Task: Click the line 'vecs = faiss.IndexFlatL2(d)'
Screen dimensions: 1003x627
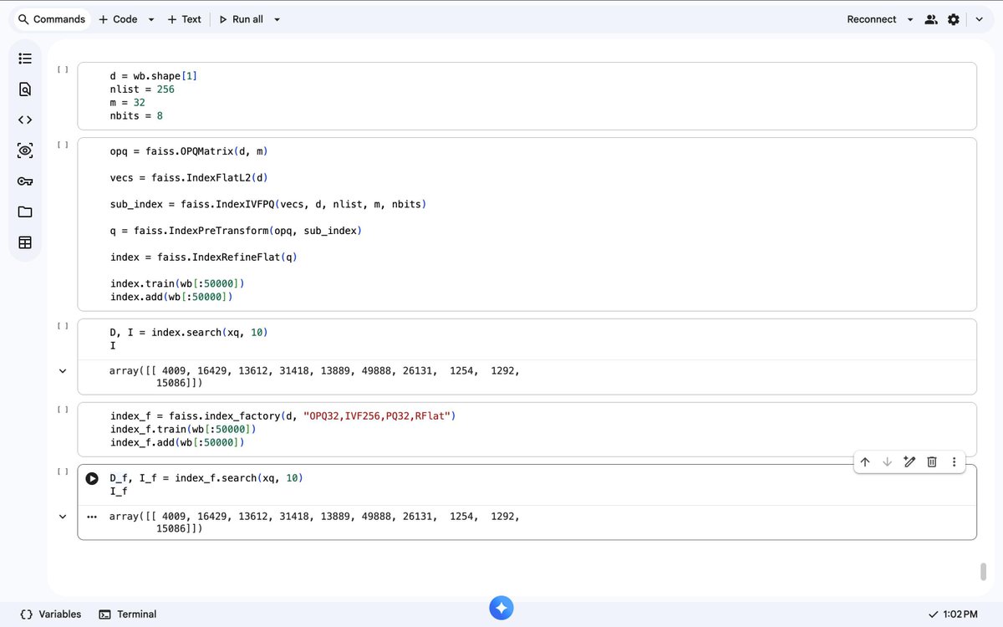Action: point(188,178)
